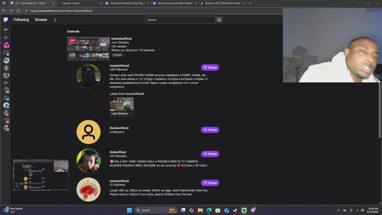Mute the Hammieofficial tab audio speaker icon
The width and height of the screenshot is (382, 215).
coord(17,3)
